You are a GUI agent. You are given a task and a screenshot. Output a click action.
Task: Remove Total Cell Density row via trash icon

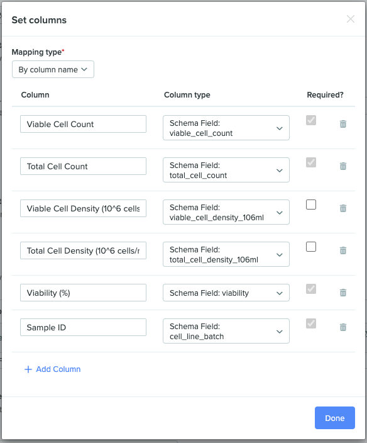point(343,250)
